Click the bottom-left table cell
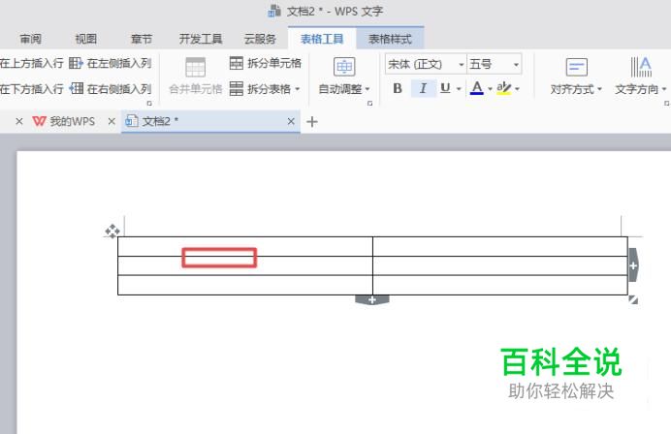The height and width of the screenshot is (434, 671). [245, 285]
